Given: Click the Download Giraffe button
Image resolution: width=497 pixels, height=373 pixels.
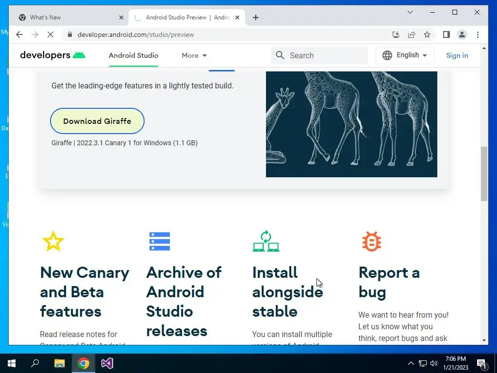Looking at the screenshot, I should (x=97, y=121).
